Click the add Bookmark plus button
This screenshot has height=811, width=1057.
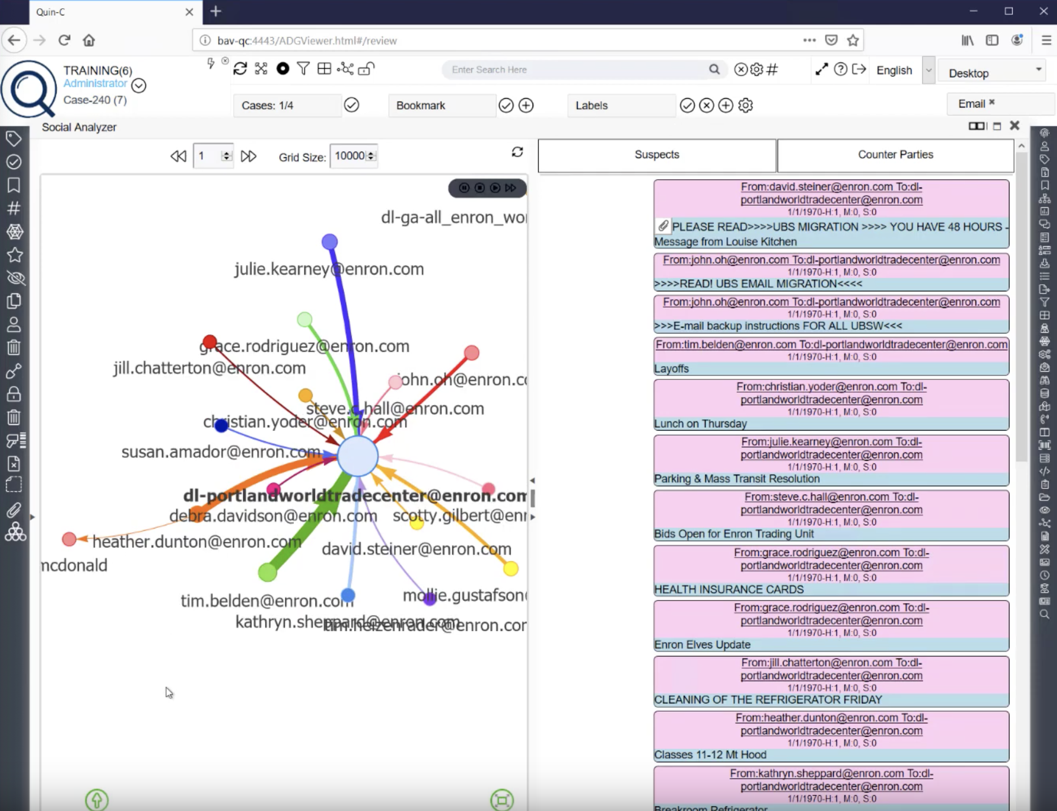tap(526, 105)
